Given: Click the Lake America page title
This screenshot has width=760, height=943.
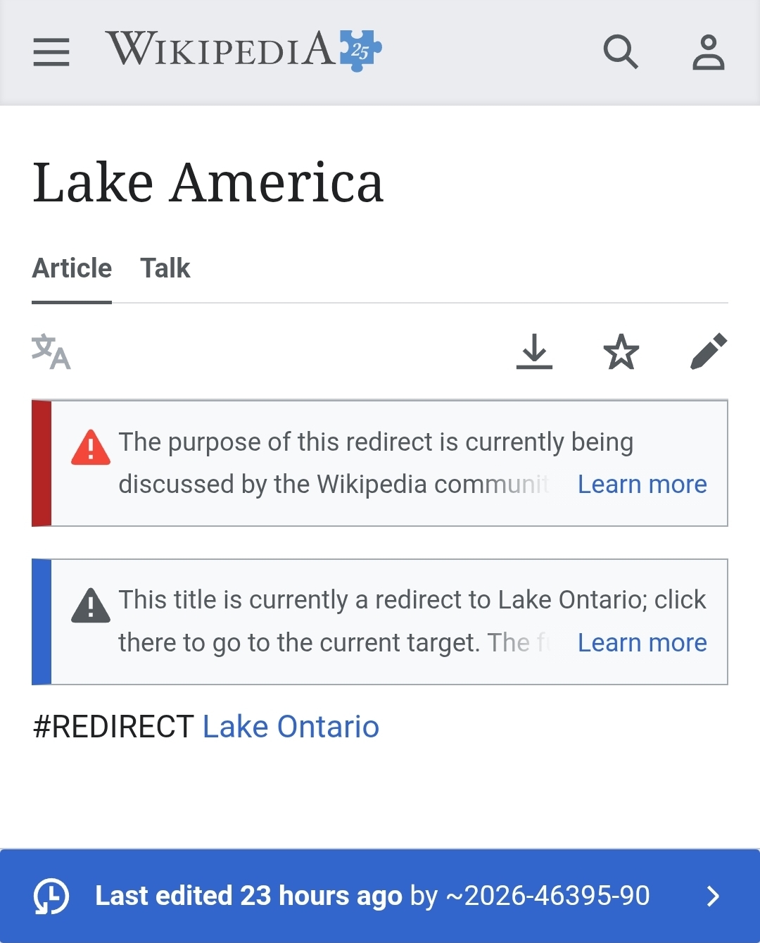Looking at the screenshot, I should [208, 182].
